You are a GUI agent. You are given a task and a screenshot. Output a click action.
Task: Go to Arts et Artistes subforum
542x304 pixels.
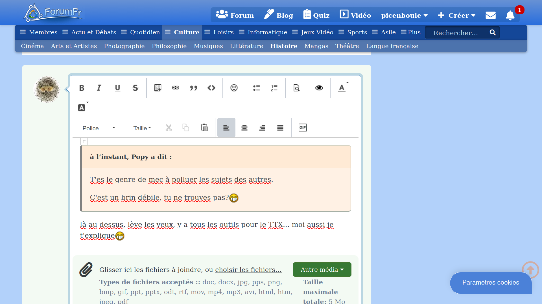click(74, 46)
